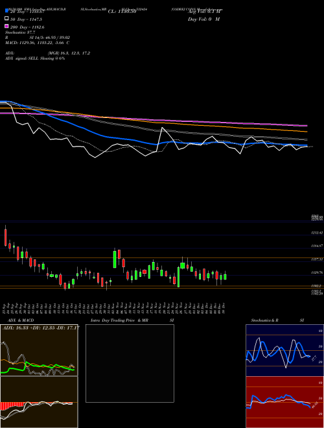Click the blue 20 Day EMA legend swatch
This screenshot has height=428, width=324.
point(6,11)
